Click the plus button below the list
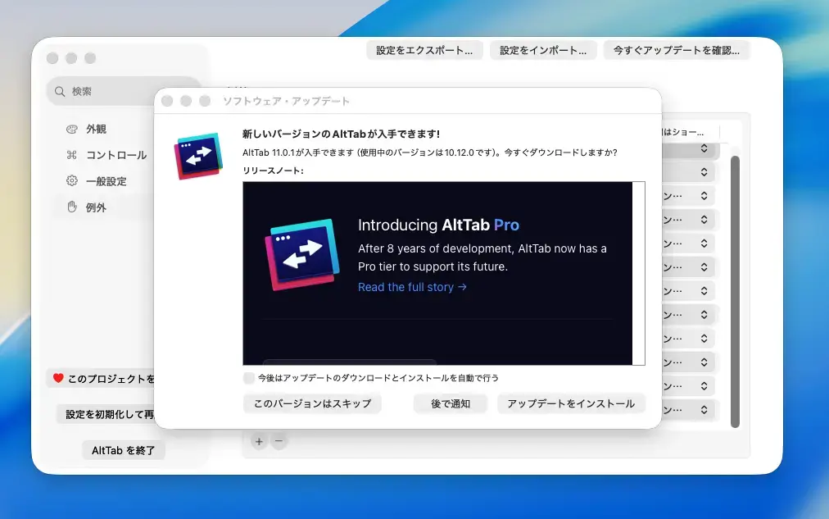This screenshot has width=829, height=519. coord(259,441)
